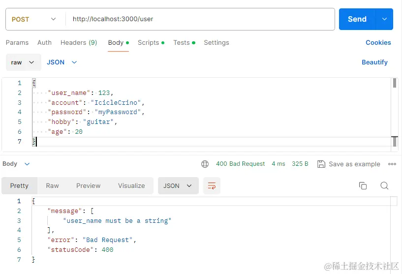Click the "message": [ response line
This screenshot has width=402, height=274.
[71, 211]
